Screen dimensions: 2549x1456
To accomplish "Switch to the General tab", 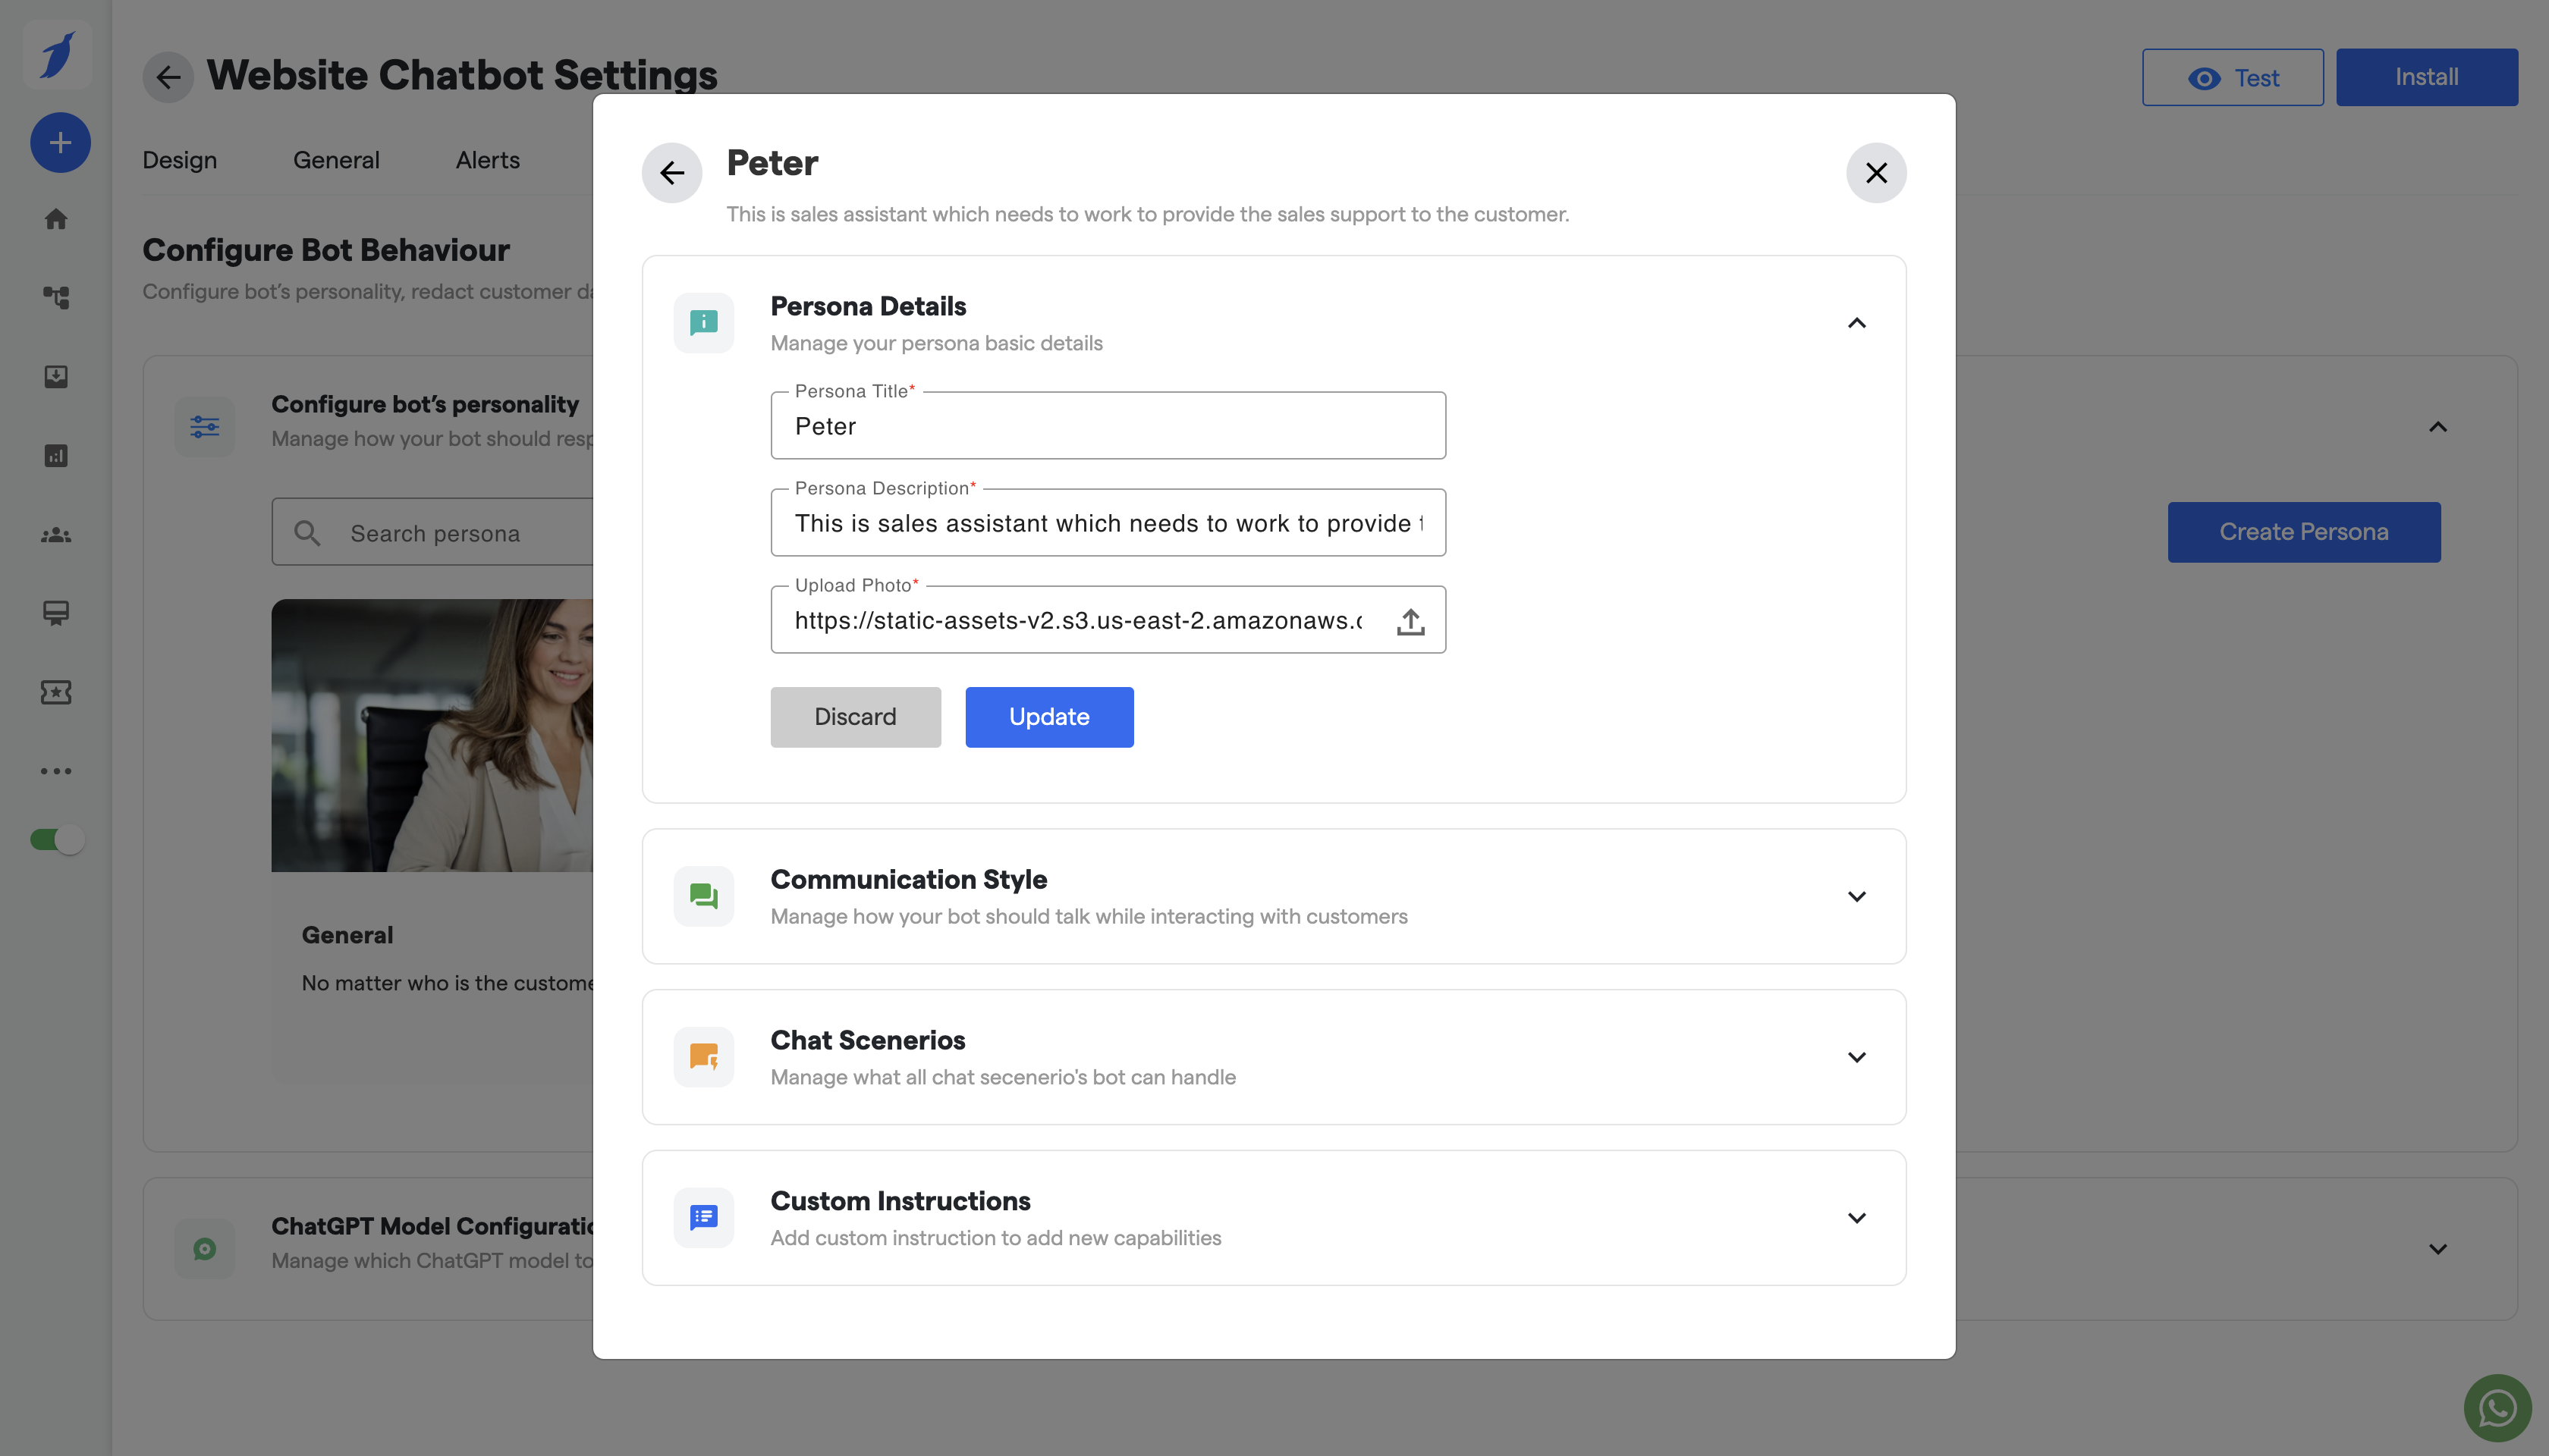I will (x=336, y=160).
